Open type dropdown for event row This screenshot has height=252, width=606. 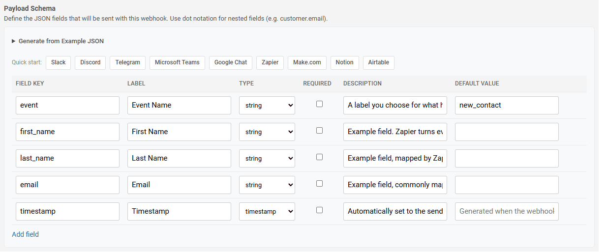coord(267,105)
